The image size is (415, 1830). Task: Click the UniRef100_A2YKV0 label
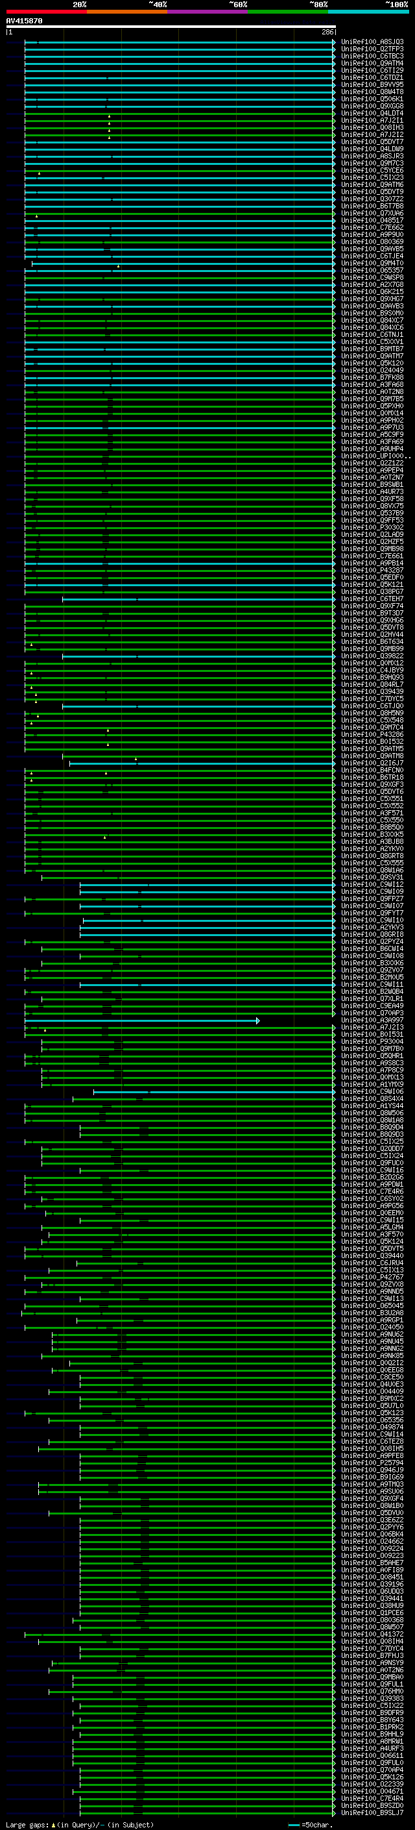pyautogui.click(x=372, y=849)
